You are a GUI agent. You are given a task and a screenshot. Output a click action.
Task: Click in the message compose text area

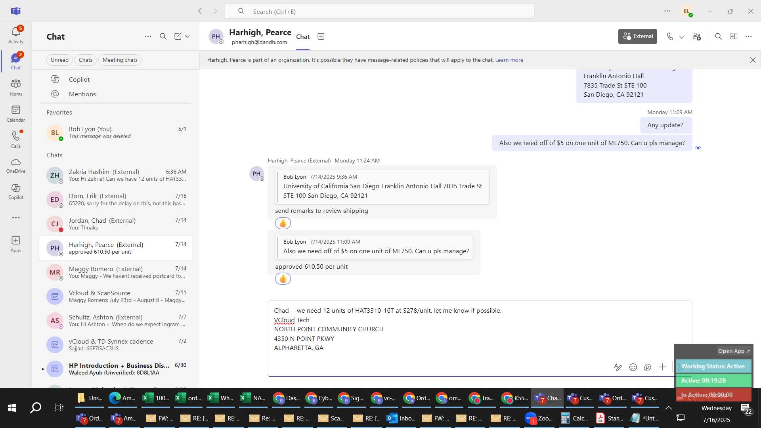pos(480,329)
